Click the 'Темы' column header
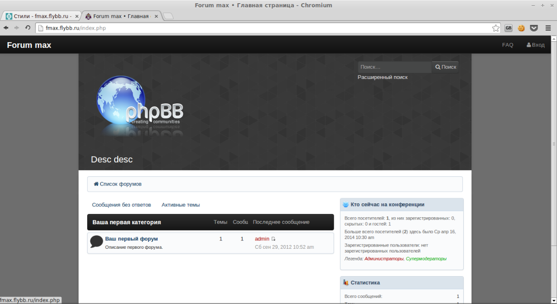This screenshot has height=304, width=557. pos(220,222)
